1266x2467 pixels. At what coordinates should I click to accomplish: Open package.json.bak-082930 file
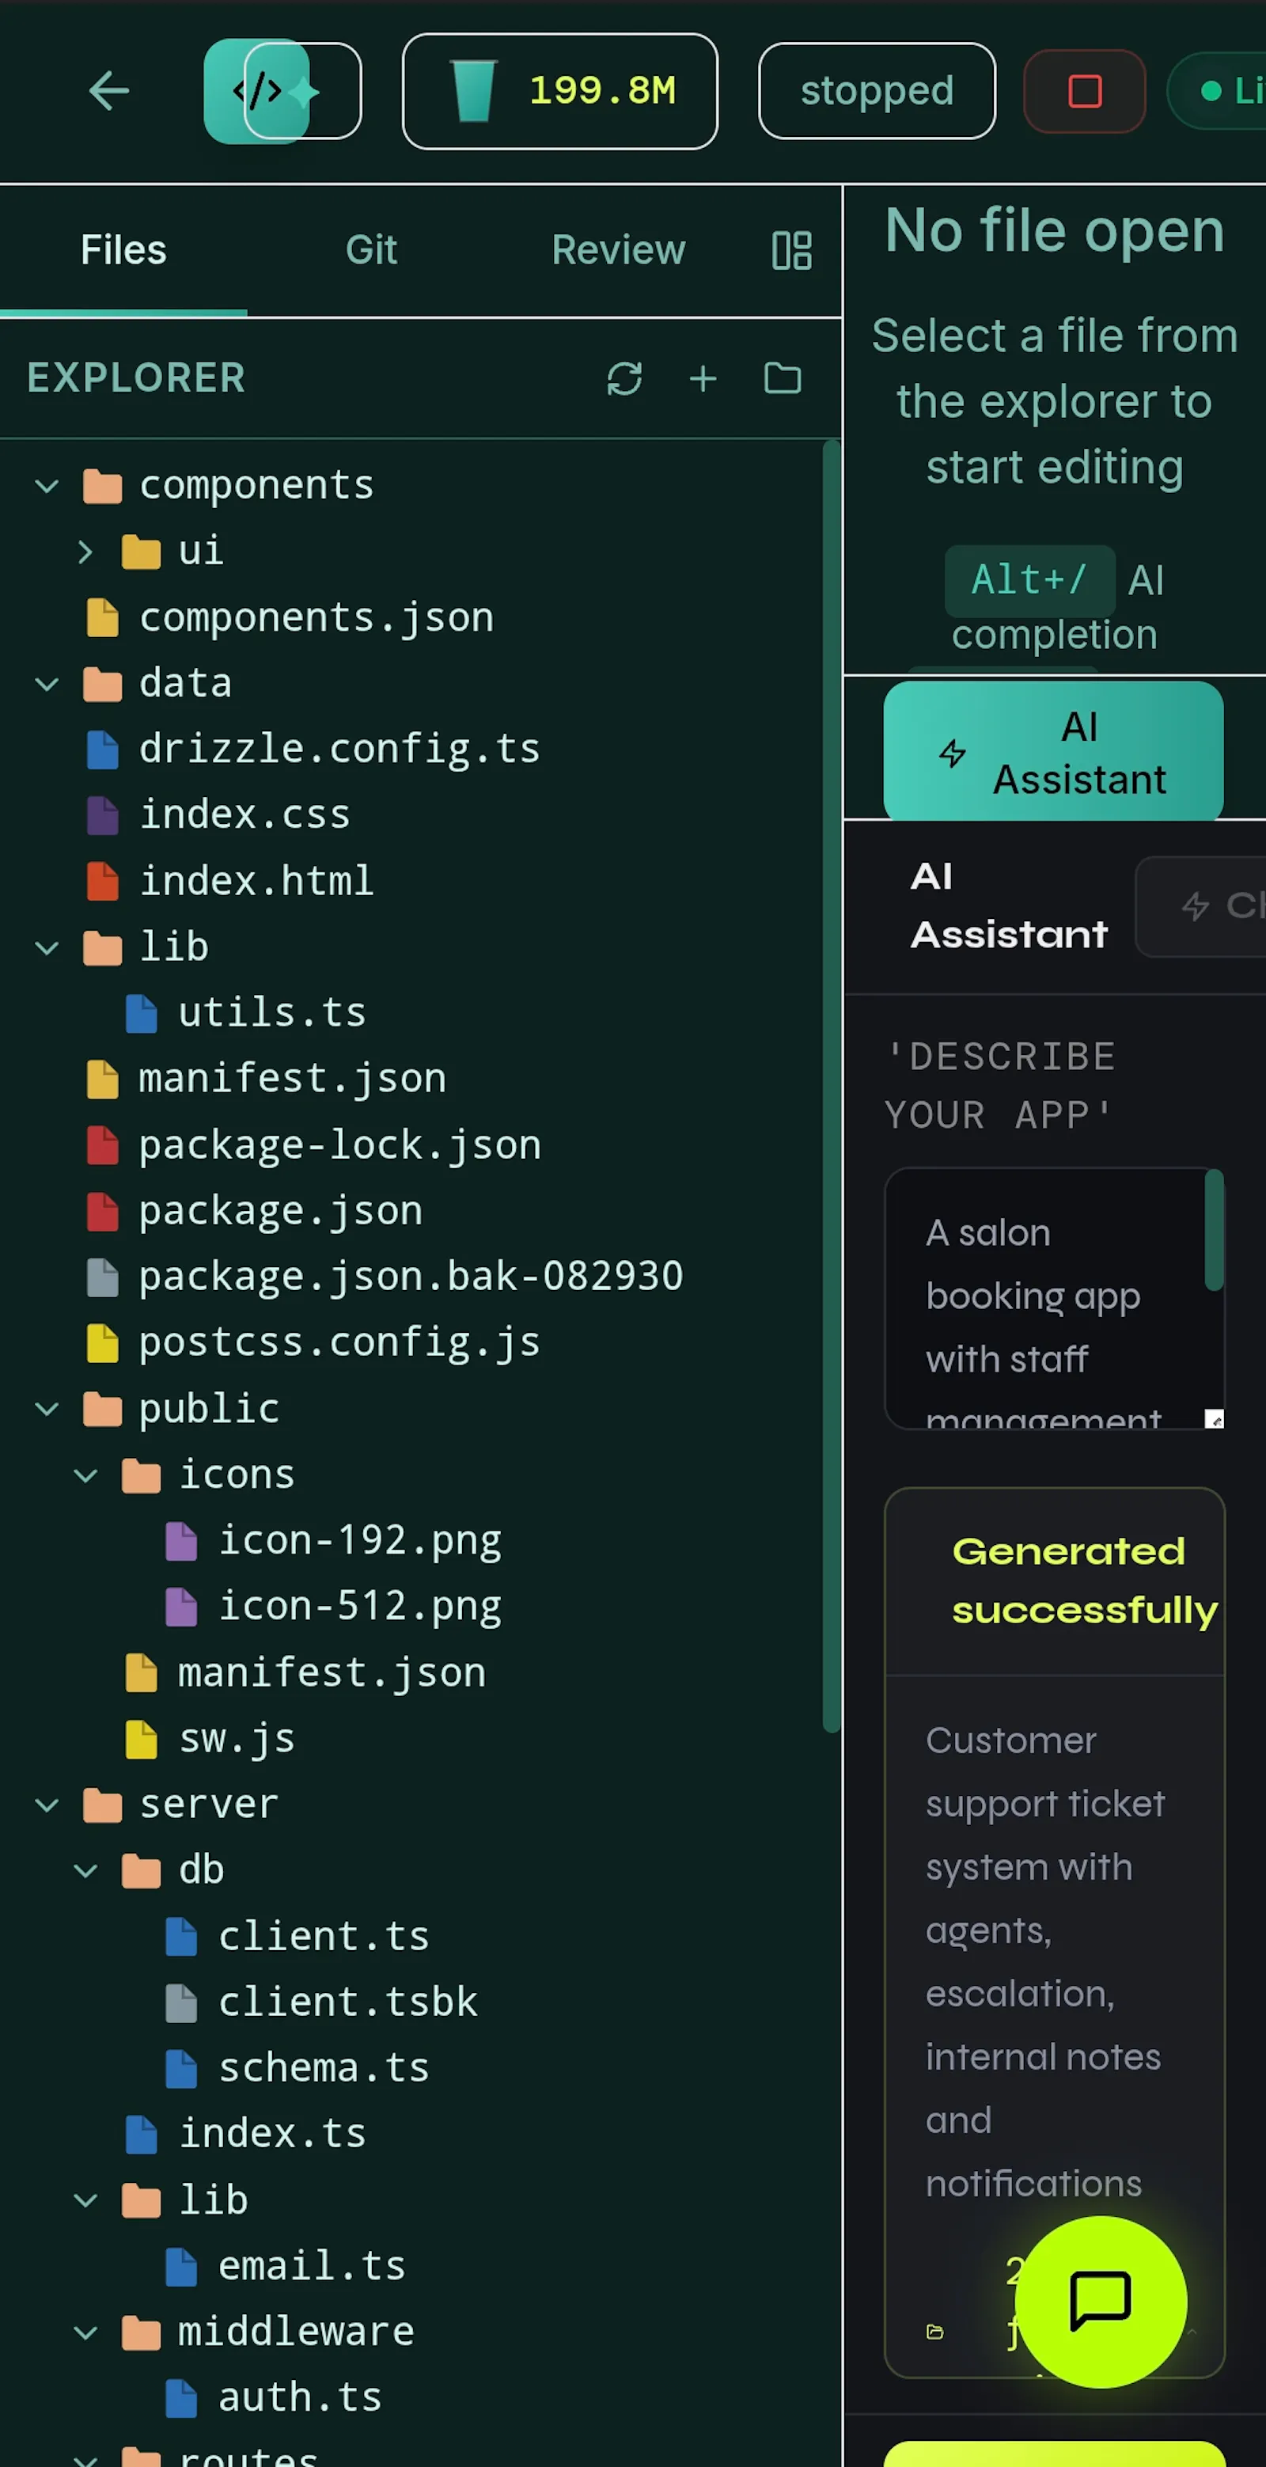click(x=411, y=1277)
